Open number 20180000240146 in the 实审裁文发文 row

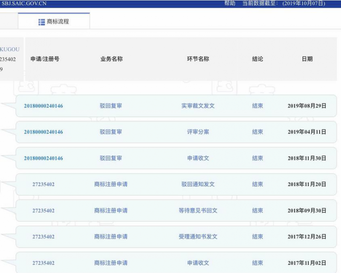click(x=43, y=106)
